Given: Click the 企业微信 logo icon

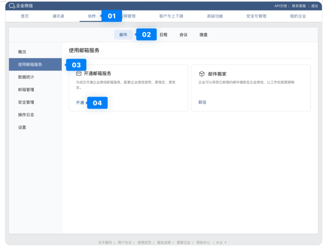Looking at the screenshot, I should [x=11, y=6].
